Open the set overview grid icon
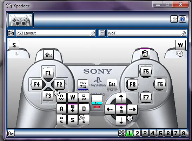This screenshot has height=141, width=192. pos(122,133)
